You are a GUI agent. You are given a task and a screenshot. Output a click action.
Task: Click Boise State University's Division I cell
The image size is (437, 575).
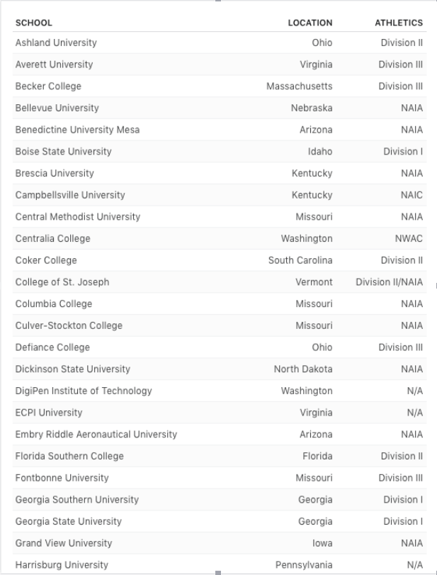403,152
